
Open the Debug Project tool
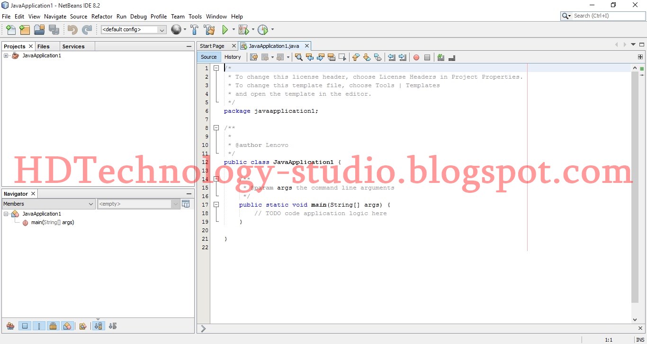(243, 29)
